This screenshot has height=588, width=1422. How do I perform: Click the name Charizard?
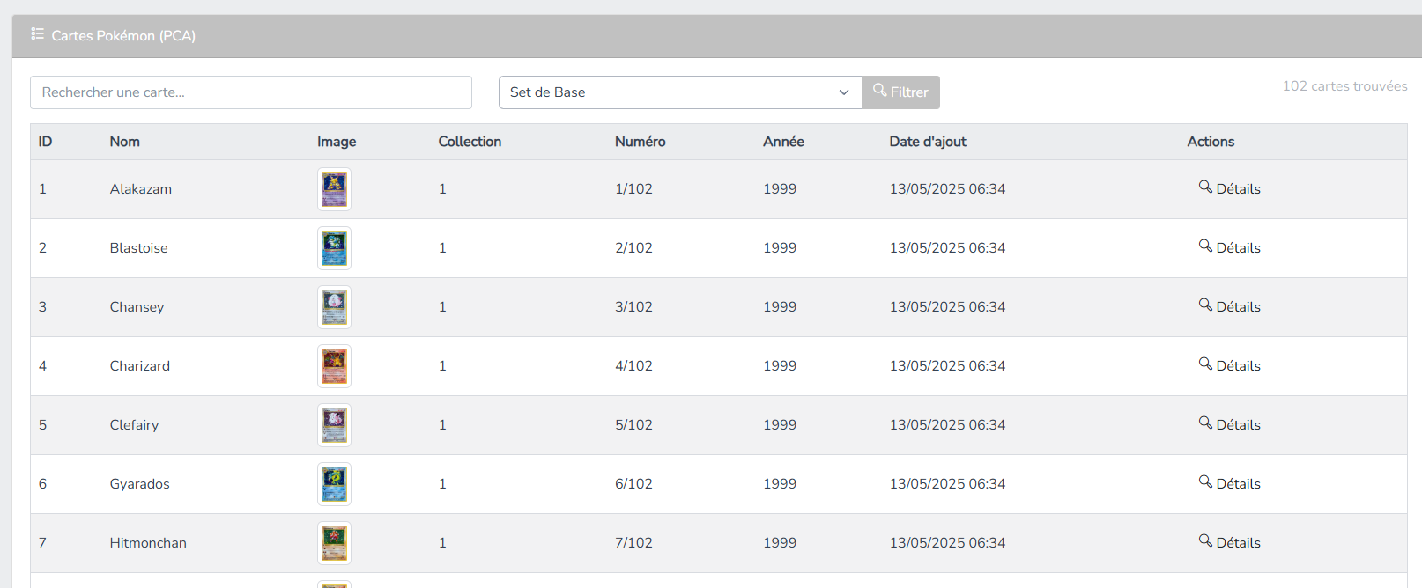[139, 366]
